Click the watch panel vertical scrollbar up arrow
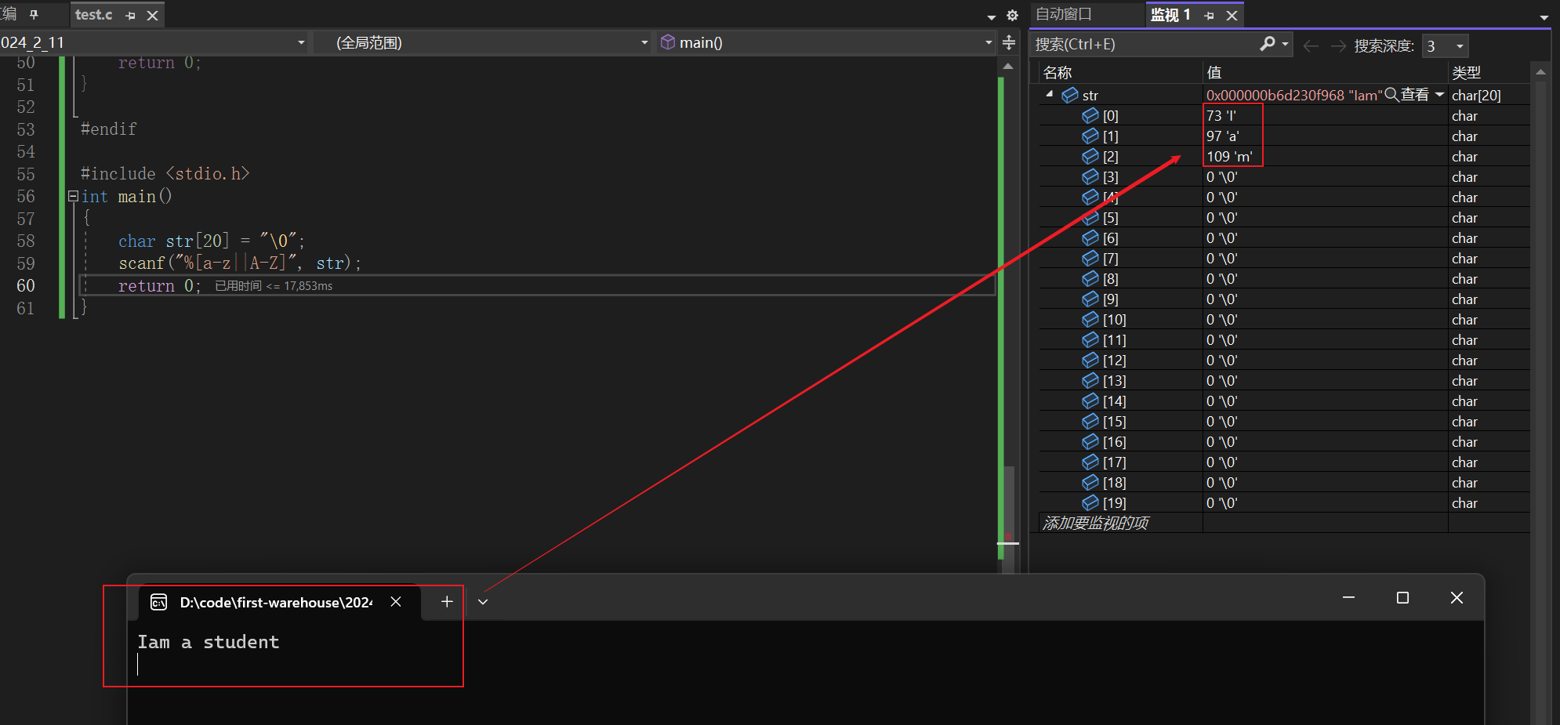Image resolution: width=1560 pixels, height=725 pixels. [x=1540, y=72]
